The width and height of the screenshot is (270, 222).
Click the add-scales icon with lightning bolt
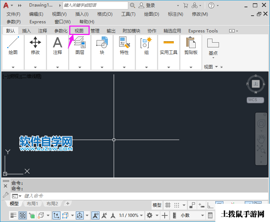(x=104, y=215)
